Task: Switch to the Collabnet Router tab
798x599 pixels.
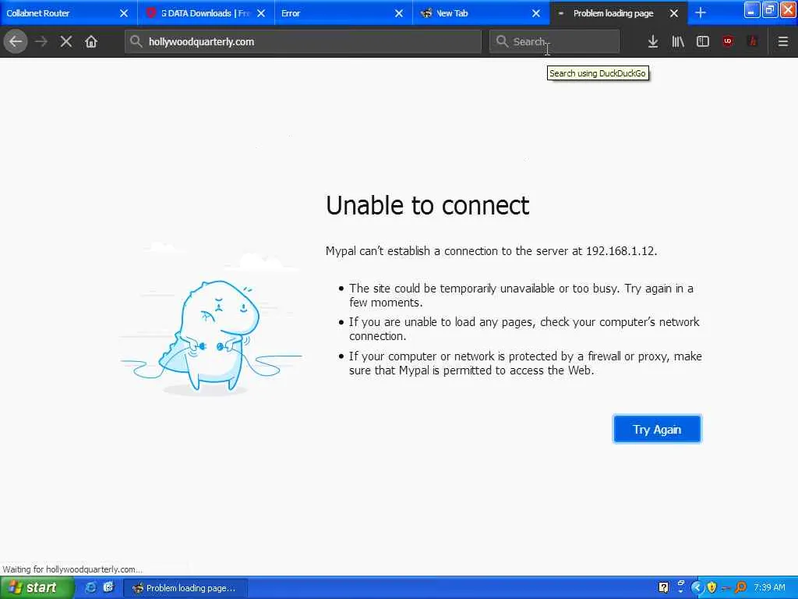Action: pos(69,13)
